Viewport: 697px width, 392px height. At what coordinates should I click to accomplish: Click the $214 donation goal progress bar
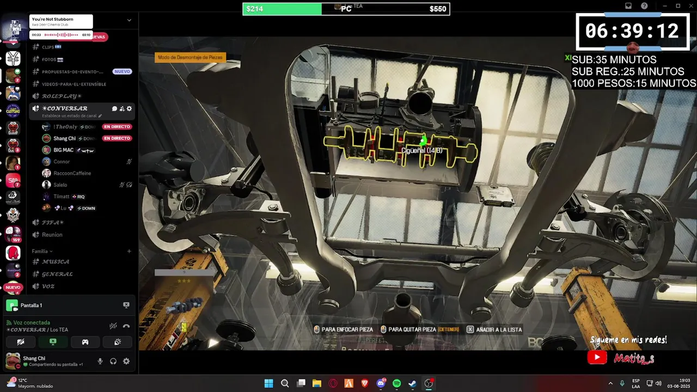(346, 9)
